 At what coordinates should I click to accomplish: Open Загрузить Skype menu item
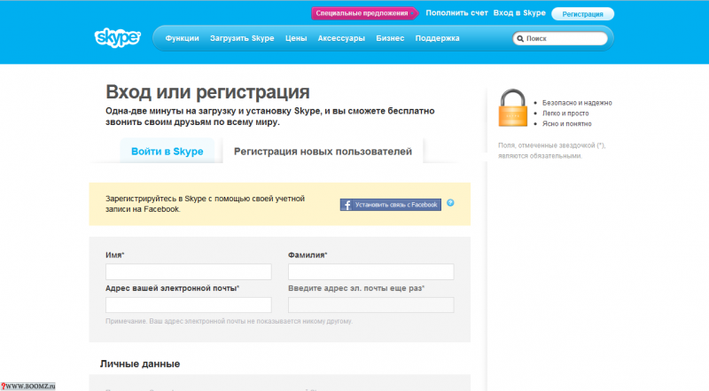pos(242,38)
